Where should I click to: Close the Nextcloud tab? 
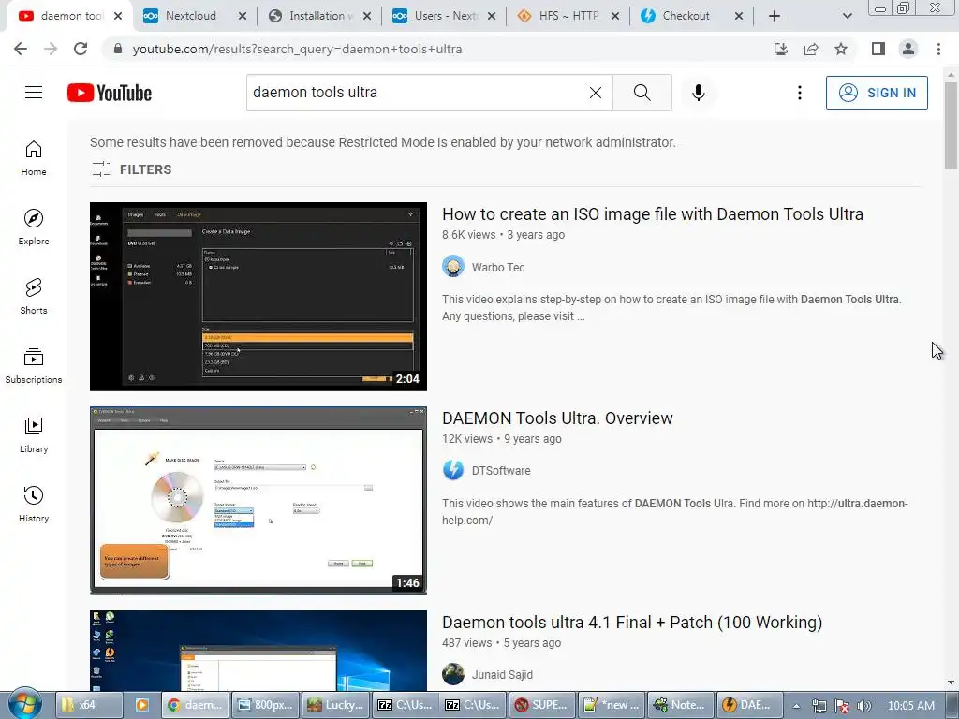pos(243,16)
